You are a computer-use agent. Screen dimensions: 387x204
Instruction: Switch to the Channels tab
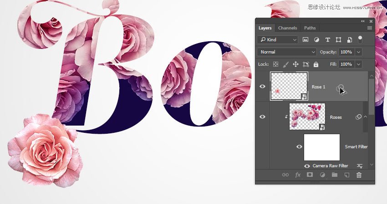288,28
